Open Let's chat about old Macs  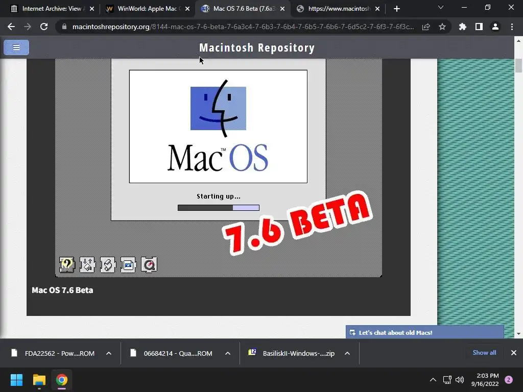[x=424, y=332]
